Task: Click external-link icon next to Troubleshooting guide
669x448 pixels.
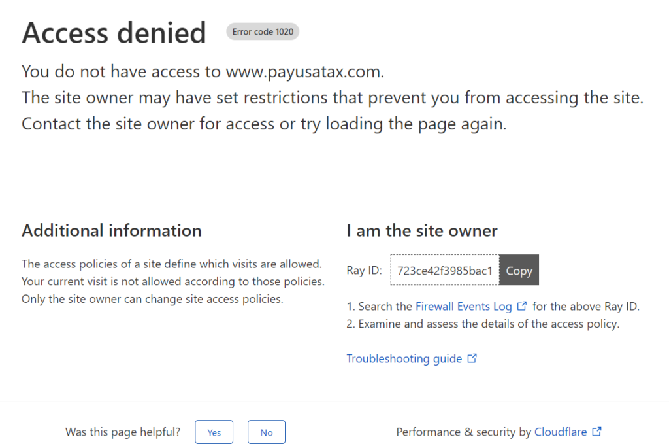Action: (x=472, y=358)
